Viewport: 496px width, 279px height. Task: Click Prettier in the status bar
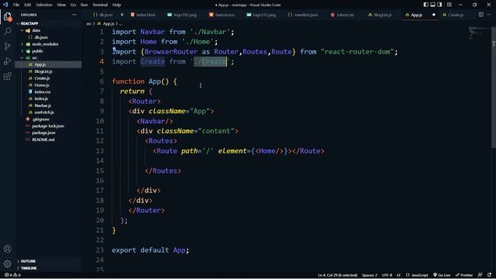(x=463, y=275)
